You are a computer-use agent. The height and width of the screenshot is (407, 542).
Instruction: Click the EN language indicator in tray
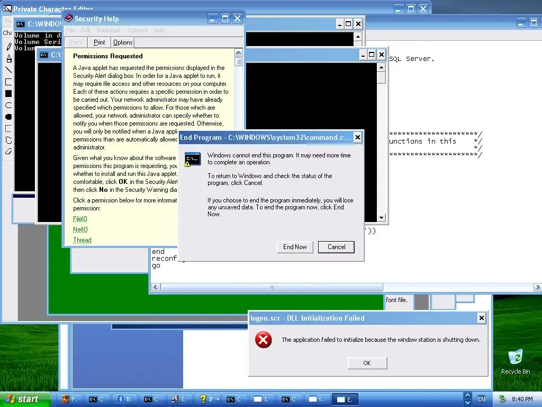pyautogui.click(x=482, y=399)
